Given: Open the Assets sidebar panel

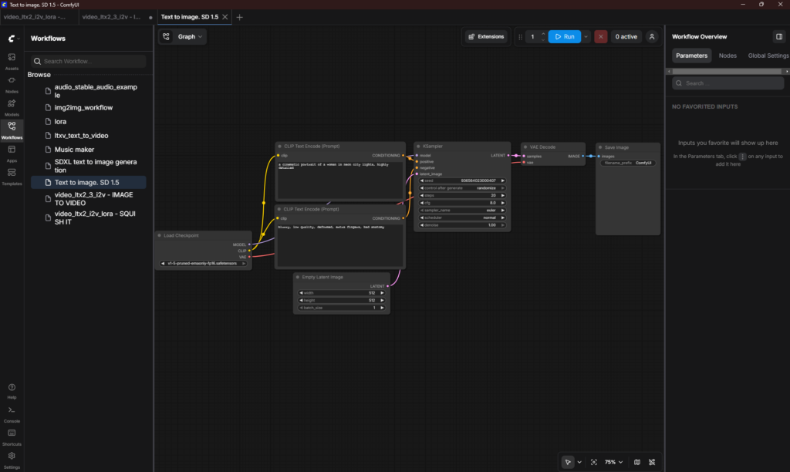Looking at the screenshot, I should coord(12,60).
